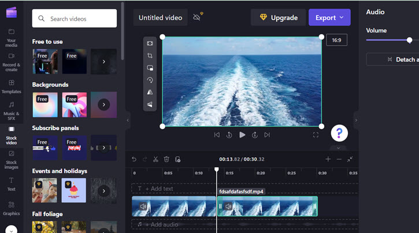Mute audio on the fdsafdafasfsdf.mp4 clip
The height and width of the screenshot is (233, 419).
(x=228, y=206)
